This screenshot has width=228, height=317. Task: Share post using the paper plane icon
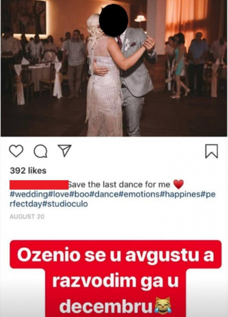63,151
